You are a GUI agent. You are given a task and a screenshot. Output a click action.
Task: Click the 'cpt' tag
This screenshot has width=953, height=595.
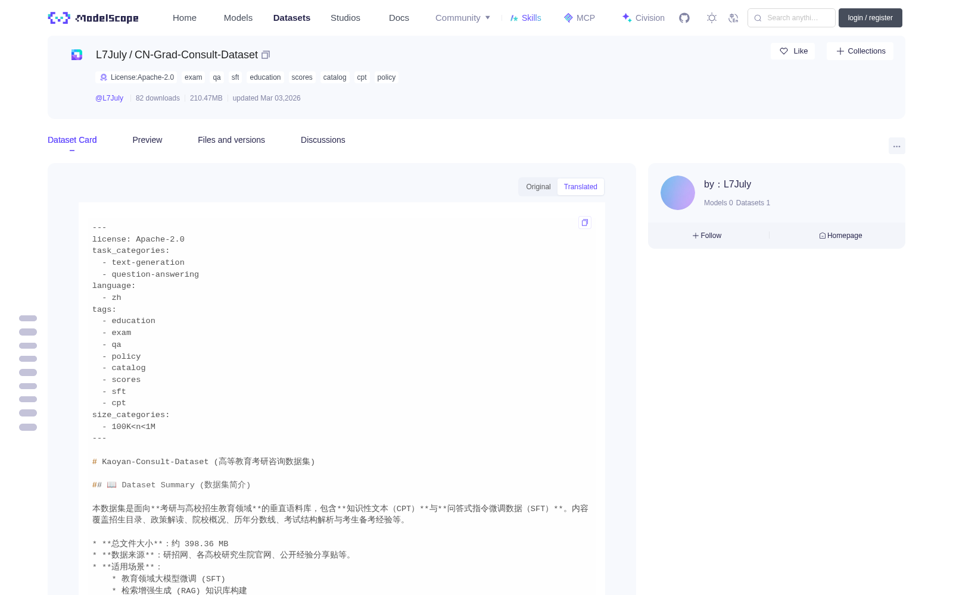[x=362, y=77]
